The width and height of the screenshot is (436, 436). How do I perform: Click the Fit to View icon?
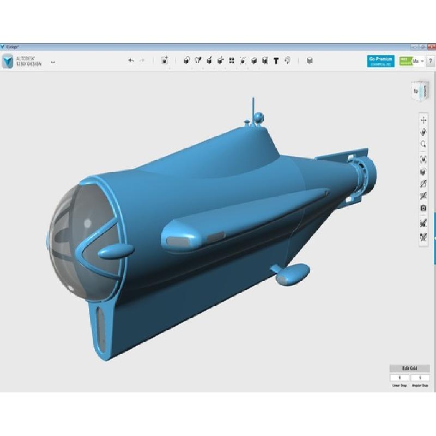pos(423,160)
